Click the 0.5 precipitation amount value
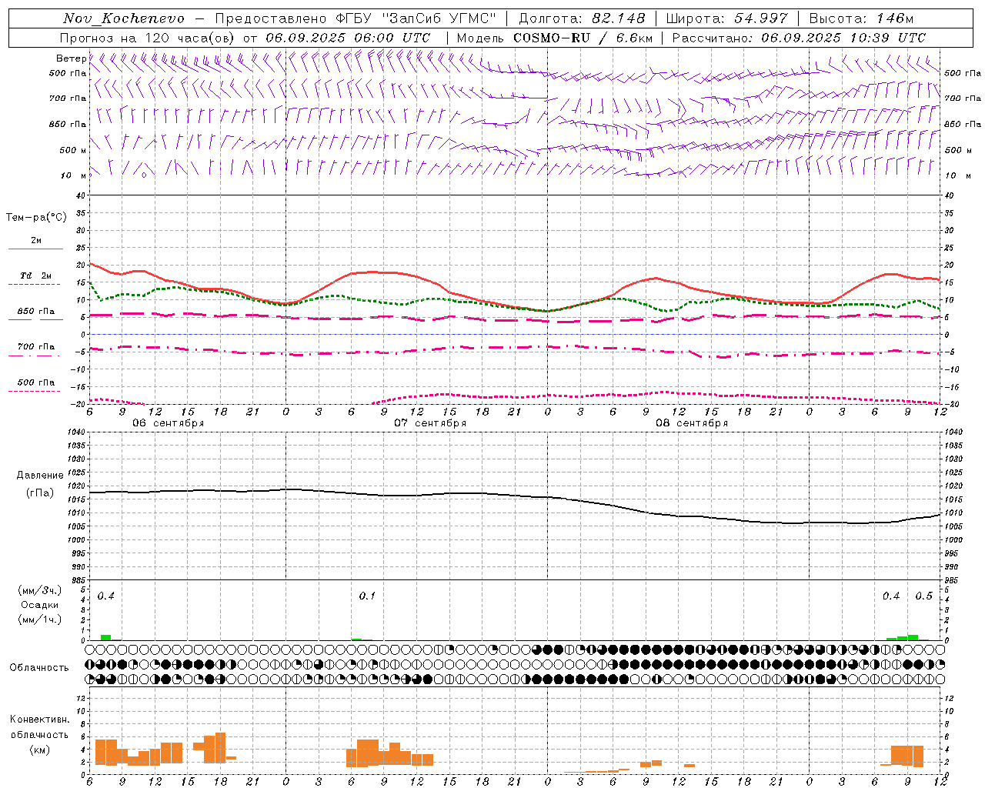985x788 pixels. [923, 596]
